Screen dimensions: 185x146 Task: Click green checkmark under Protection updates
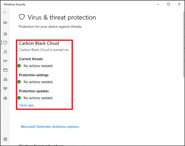coord(19,98)
